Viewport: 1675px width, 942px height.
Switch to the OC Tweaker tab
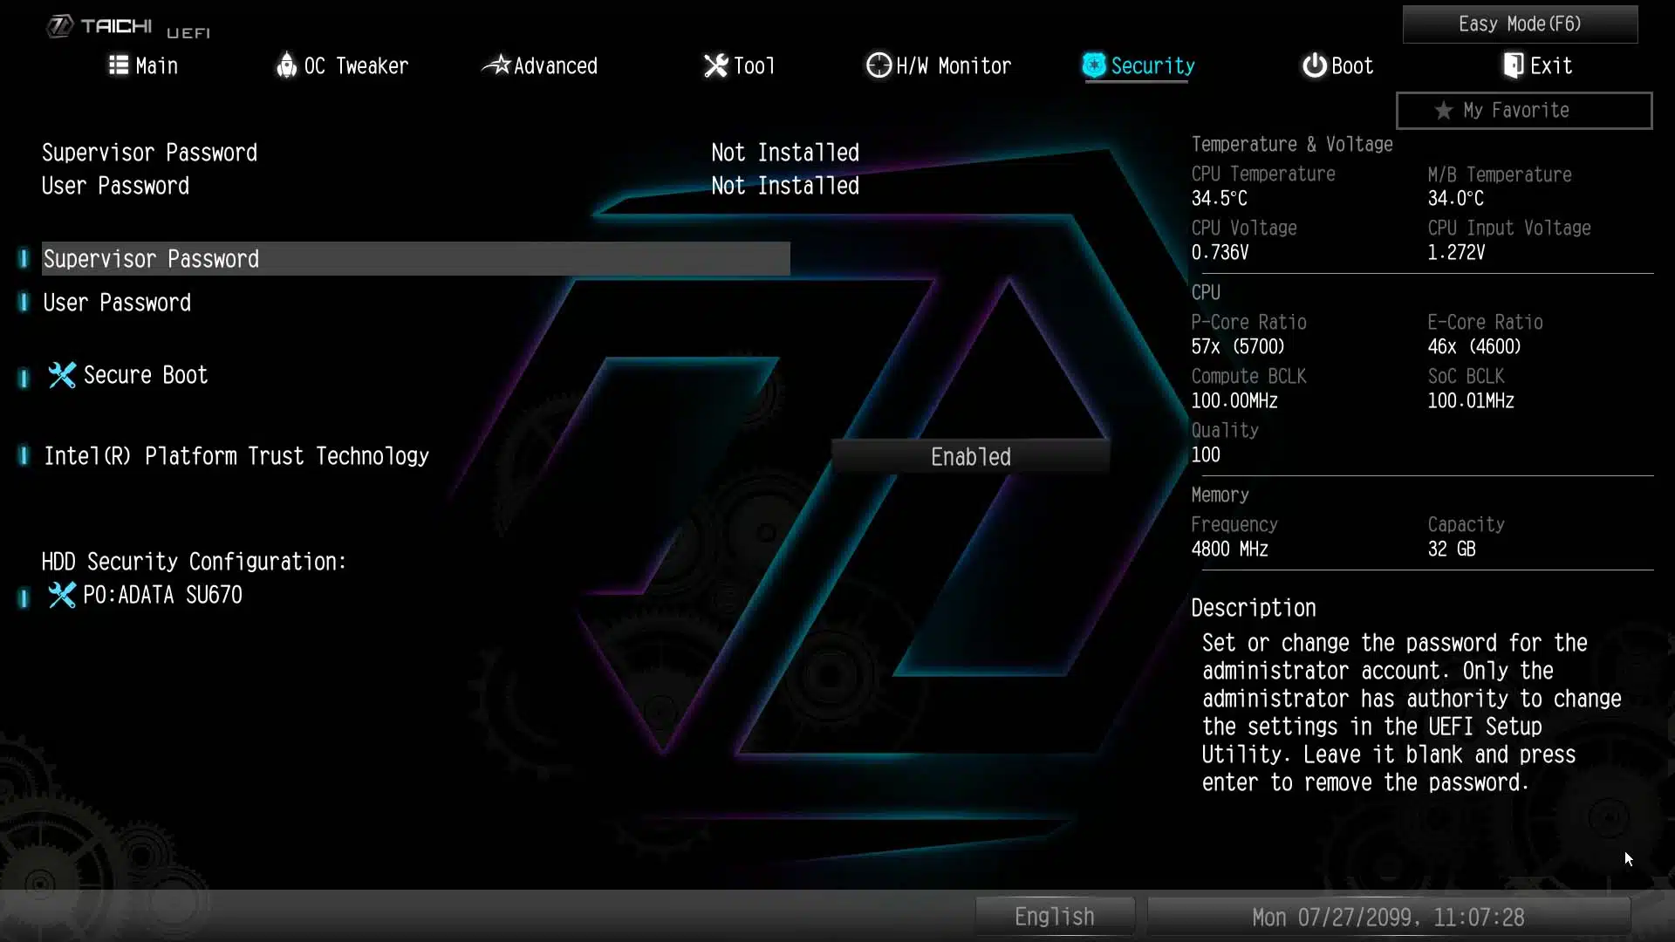pyautogui.click(x=342, y=65)
